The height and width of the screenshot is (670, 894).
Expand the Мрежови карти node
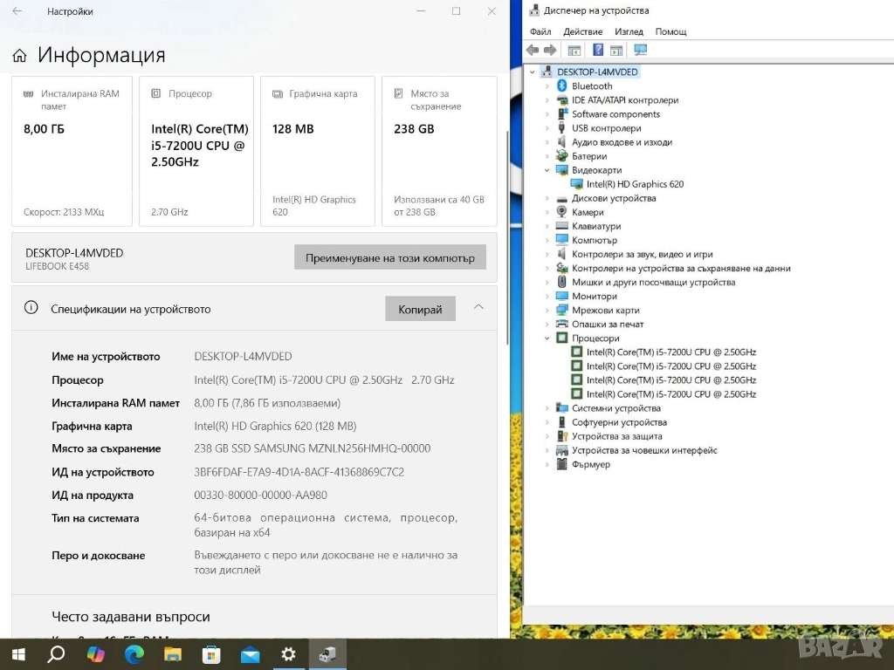click(547, 311)
